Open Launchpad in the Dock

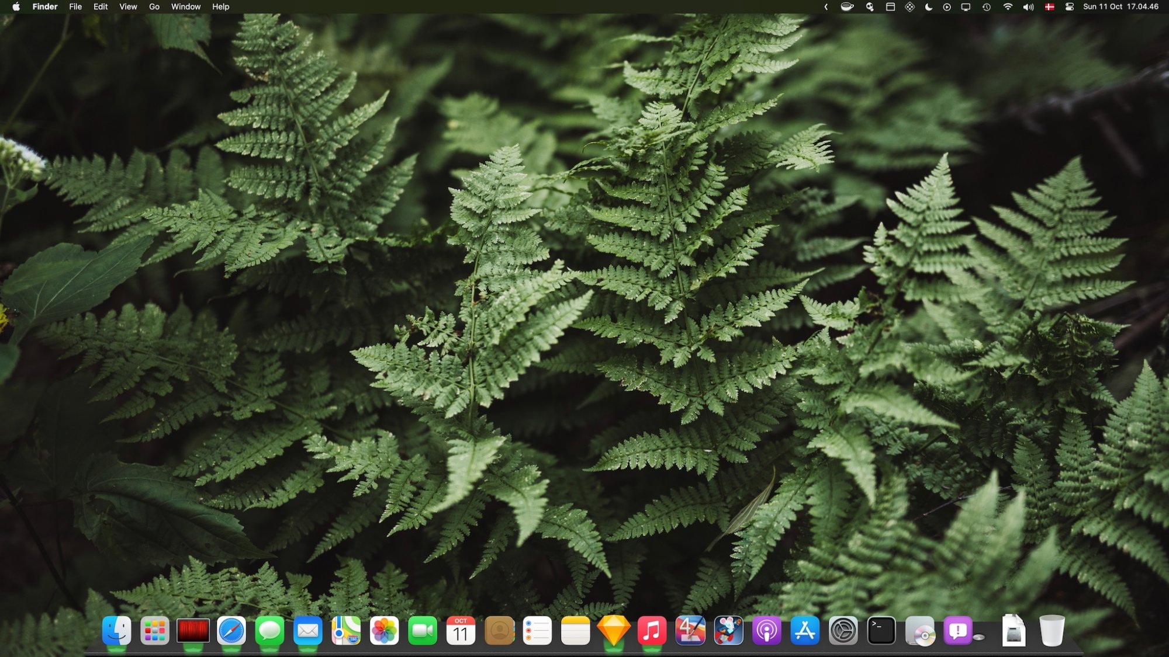(155, 631)
